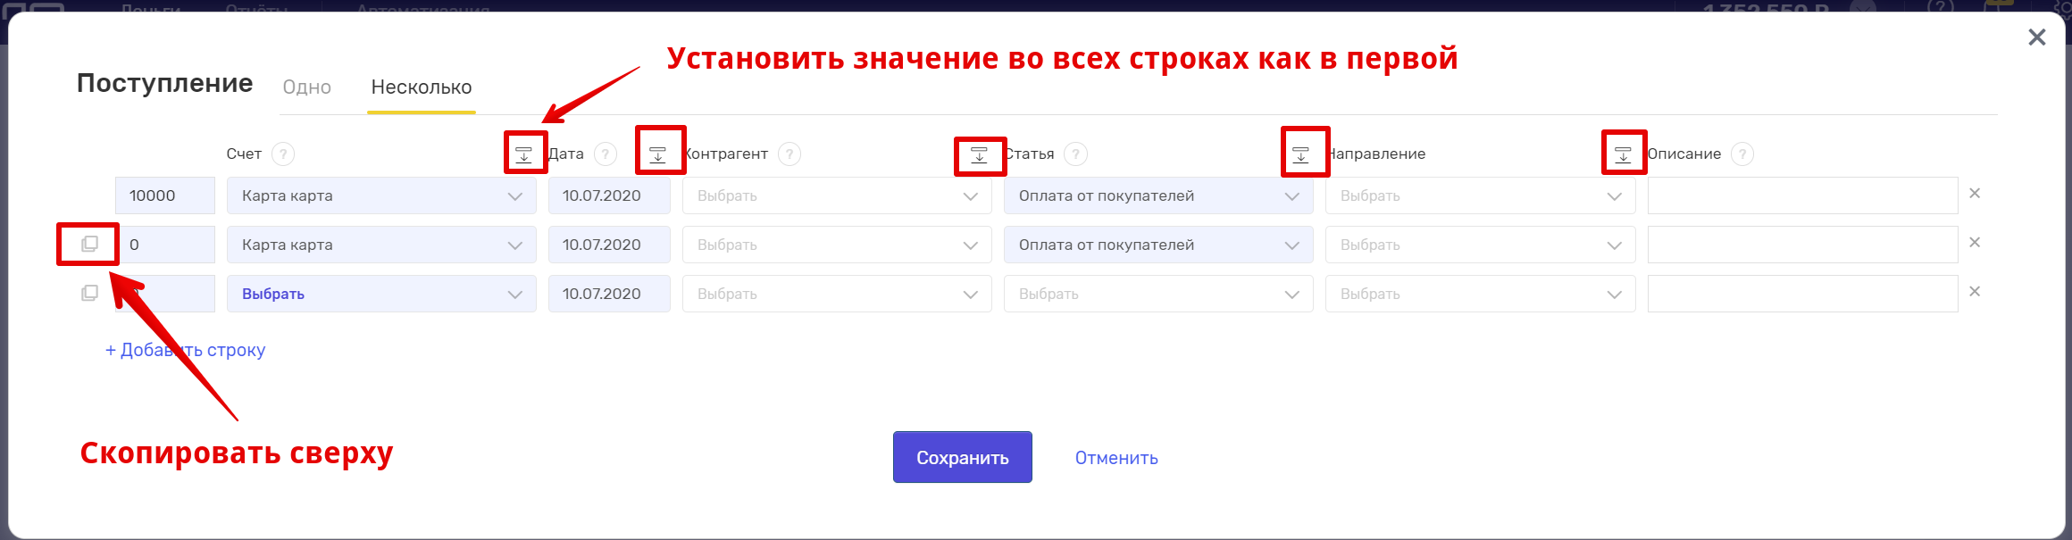2072x540 pixels.
Task: Switch to the 'Одно' tab
Action: pyautogui.click(x=307, y=87)
